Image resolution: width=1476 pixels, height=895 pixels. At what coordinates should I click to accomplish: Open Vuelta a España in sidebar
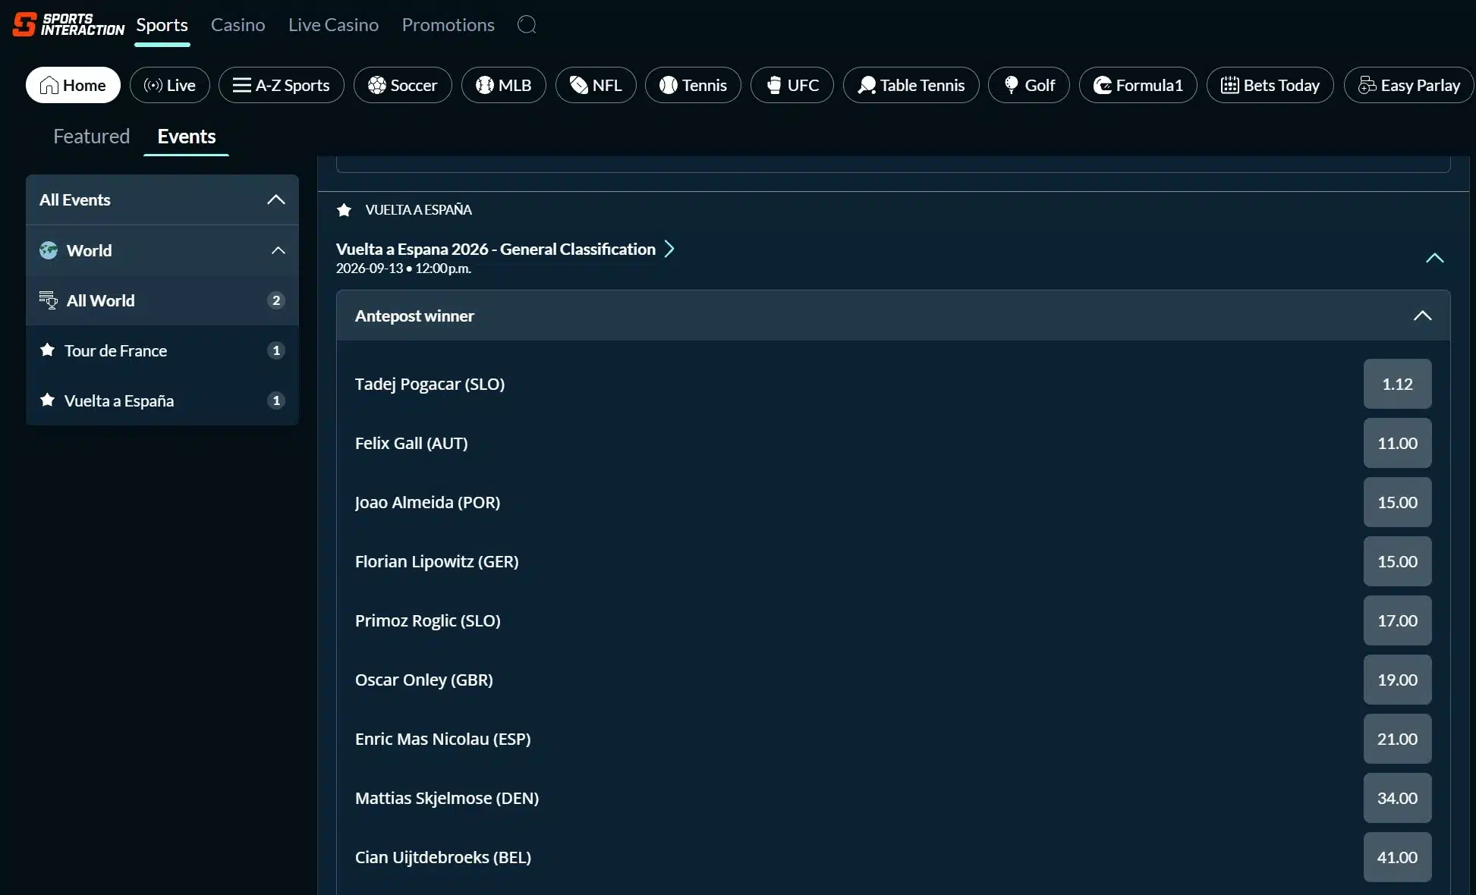tap(162, 400)
